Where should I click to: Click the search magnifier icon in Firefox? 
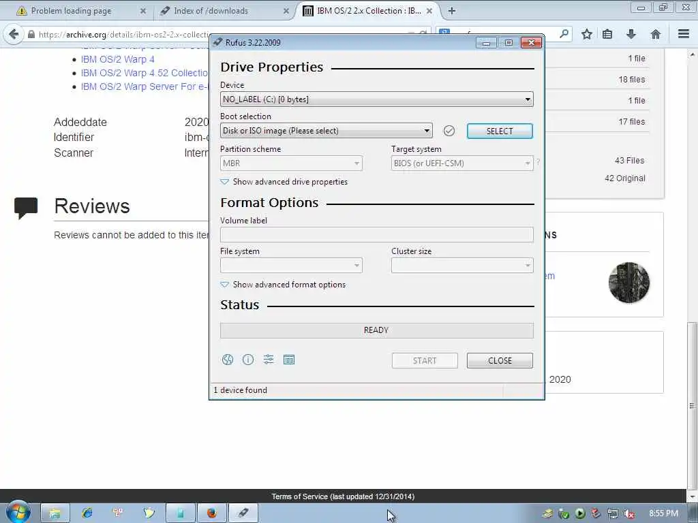click(564, 33)
